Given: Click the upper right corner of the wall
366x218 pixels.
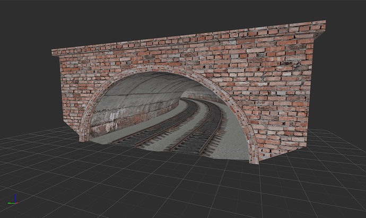Looking at the screenshot, I should pos(323,24).
